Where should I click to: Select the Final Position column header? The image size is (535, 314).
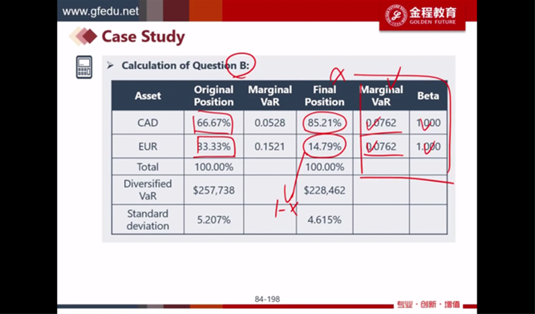coord(325,95)
